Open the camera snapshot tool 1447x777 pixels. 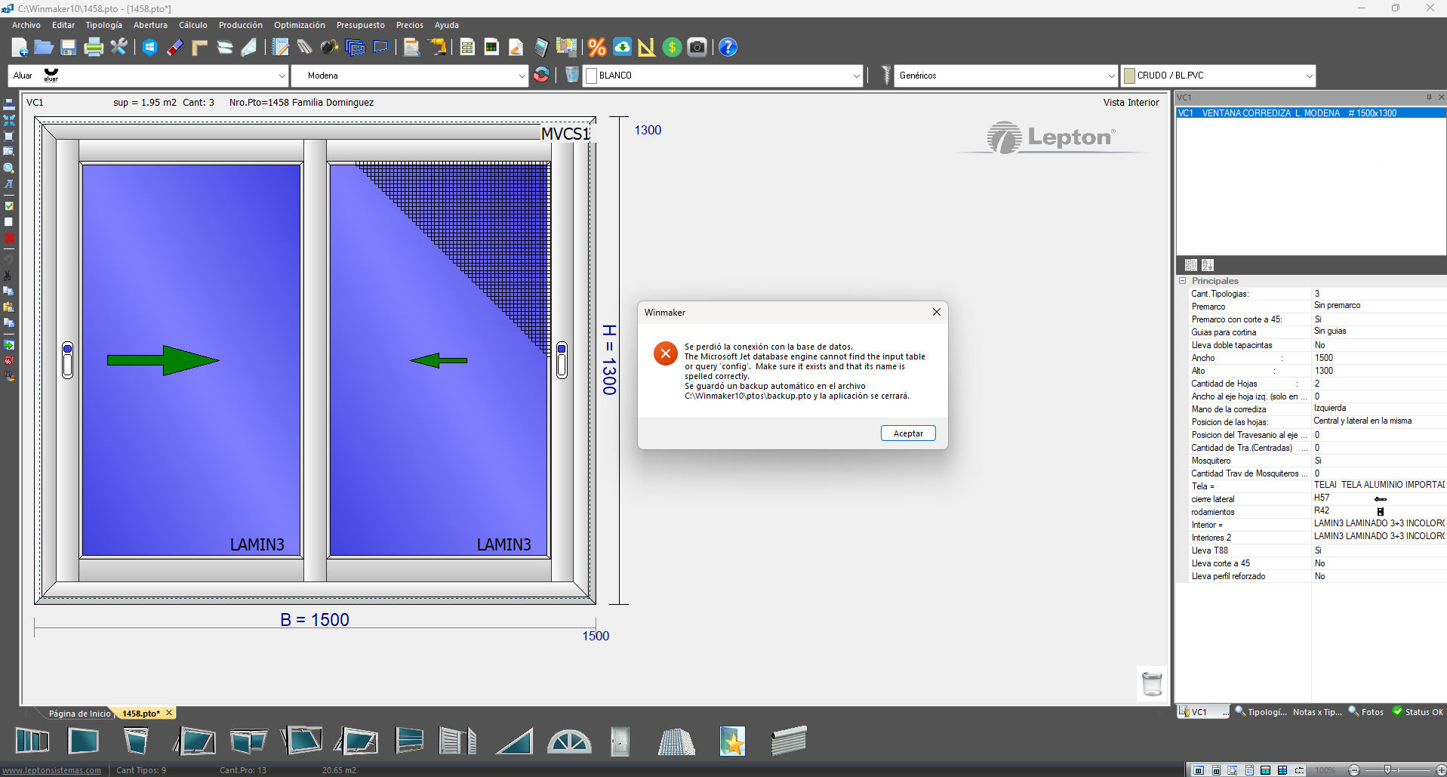click(697, 48)
